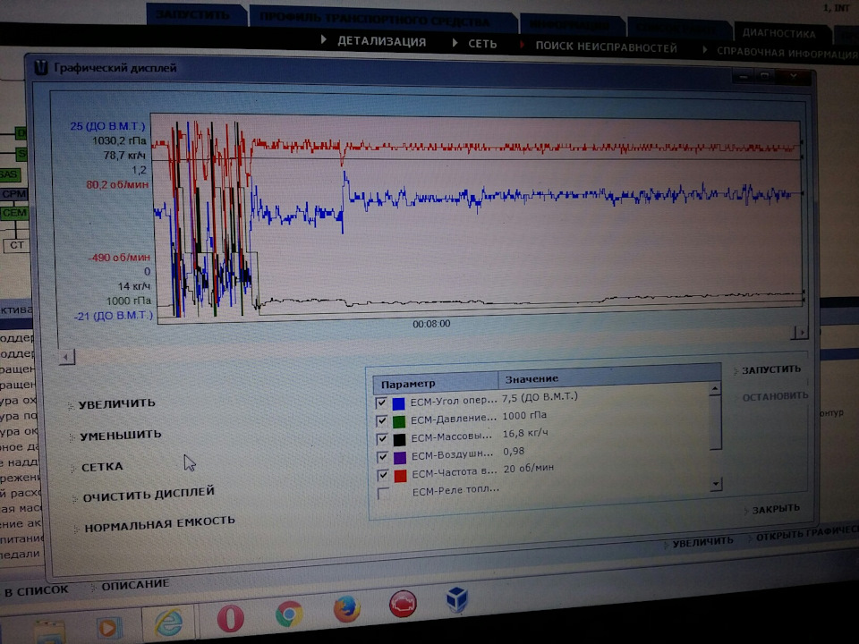This screenshot has width=859, height=644.
Task: Select the CPM network module box
Action: tap(13, 194)
